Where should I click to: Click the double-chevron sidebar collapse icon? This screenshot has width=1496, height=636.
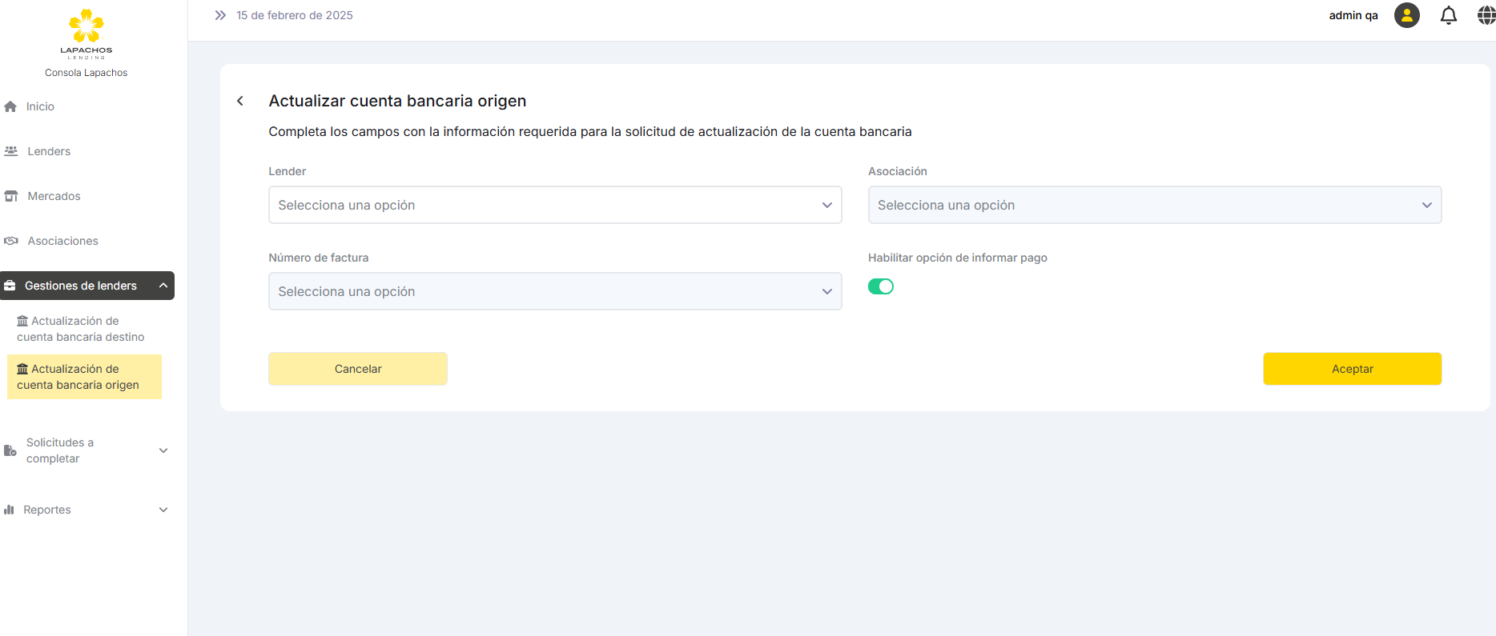[x=220, y=15]
